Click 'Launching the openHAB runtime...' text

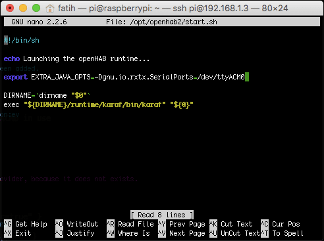pos(86,58)
